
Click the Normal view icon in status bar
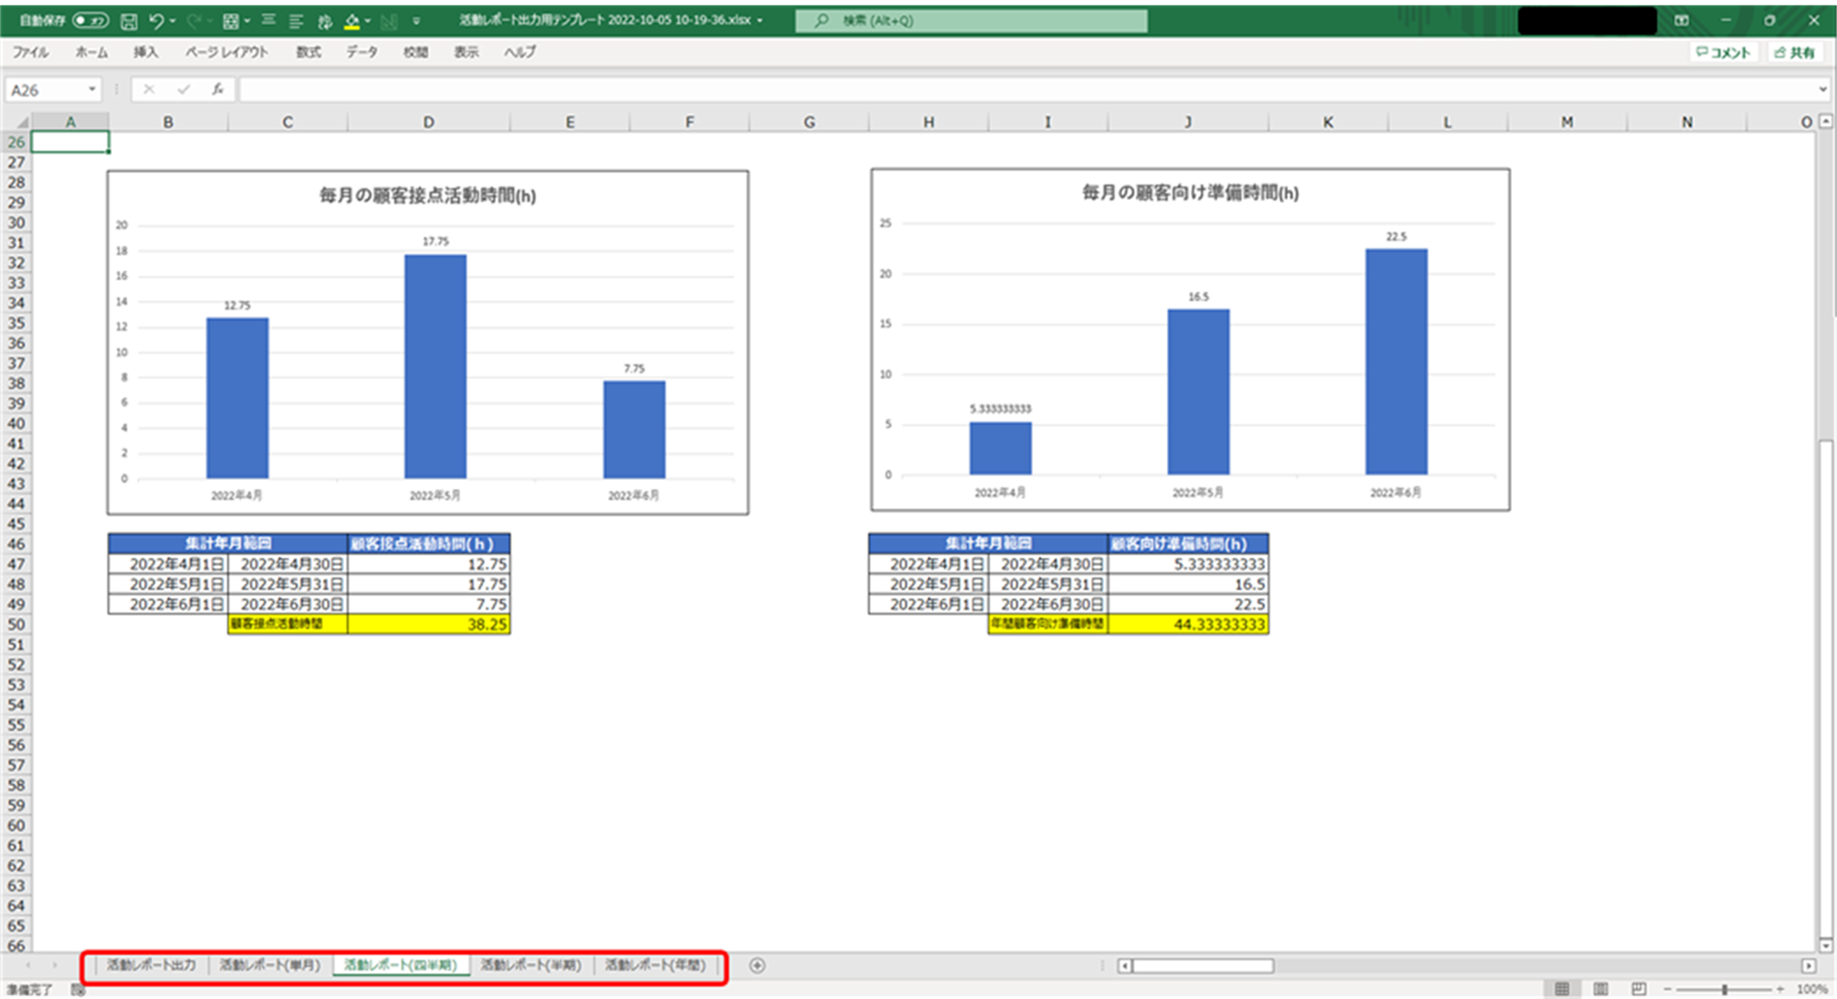[x=1562, y=989]
